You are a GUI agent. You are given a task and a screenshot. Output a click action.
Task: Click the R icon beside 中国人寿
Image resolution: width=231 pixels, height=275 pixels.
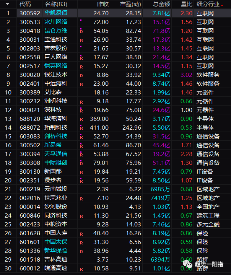coord(81,234)
